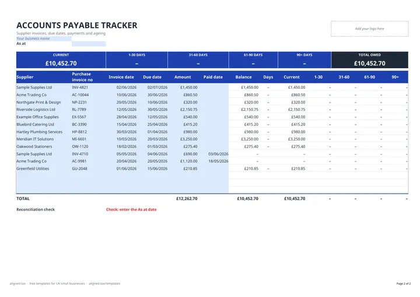The image size is (420, 297).
Task: Select paid date cell '18/05/2026'
Action: [x=218, y=162]
